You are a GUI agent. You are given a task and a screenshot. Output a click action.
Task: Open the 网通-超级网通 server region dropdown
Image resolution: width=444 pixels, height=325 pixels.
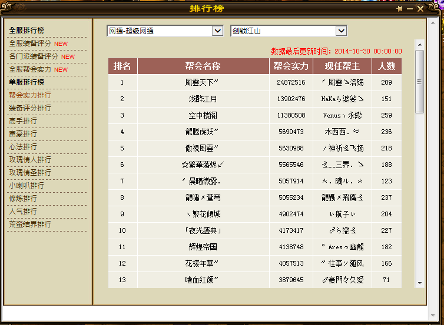217,31
